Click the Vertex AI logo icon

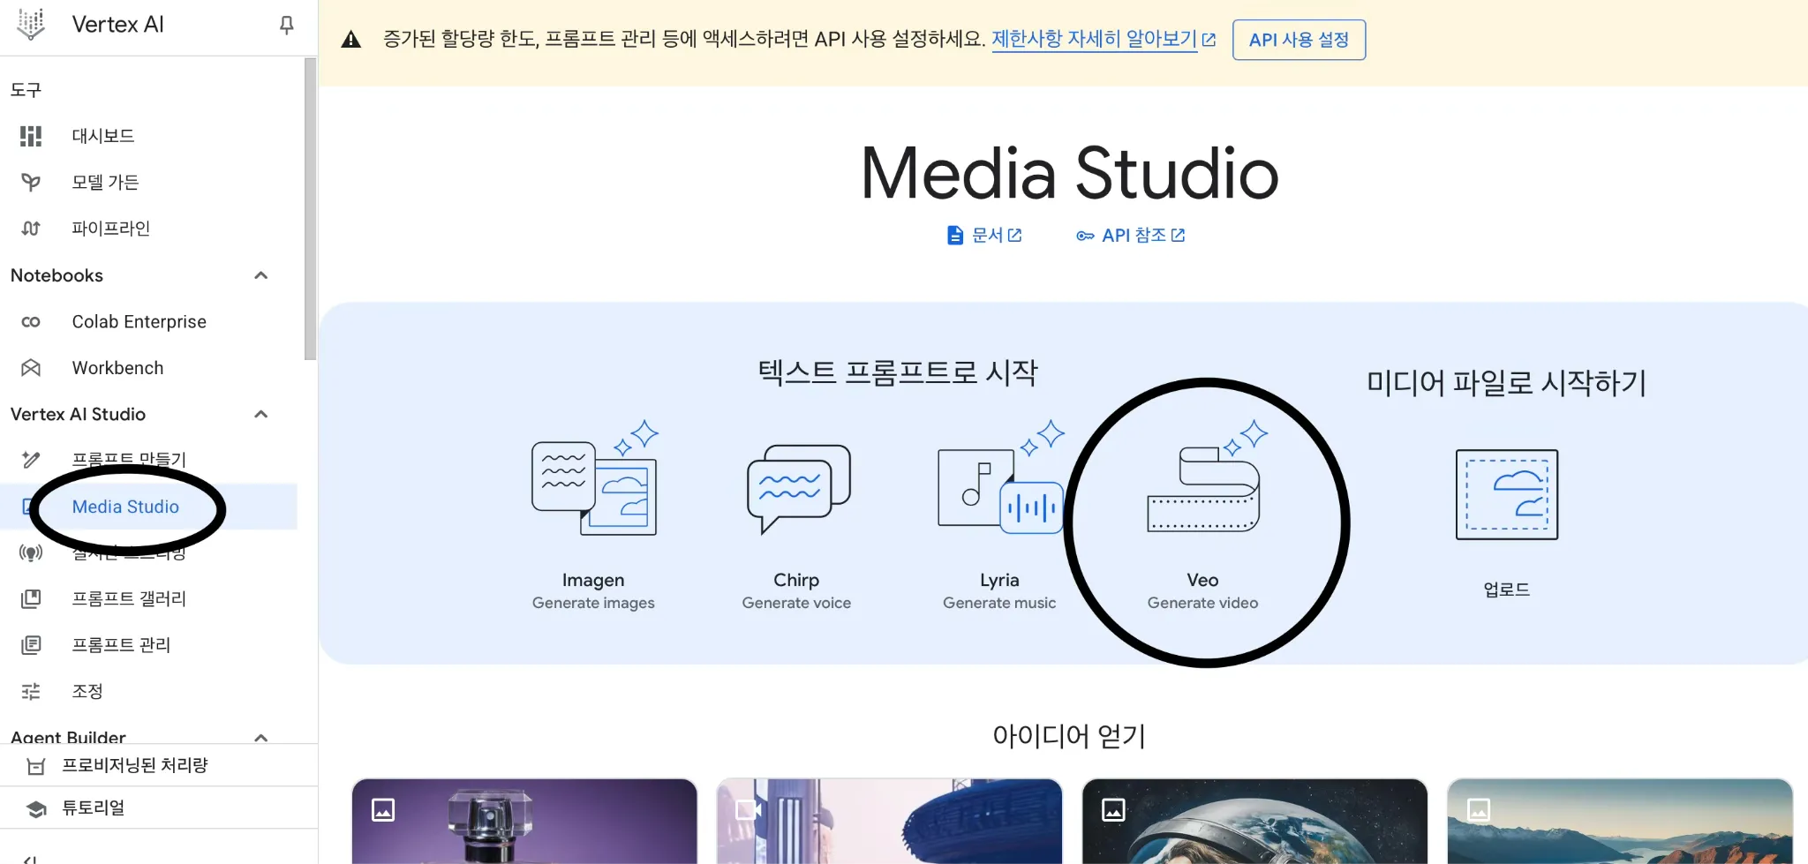(31, 24)
